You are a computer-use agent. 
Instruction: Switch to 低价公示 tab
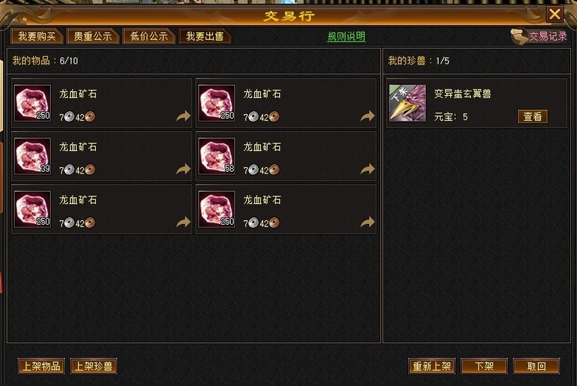point(149,37)
